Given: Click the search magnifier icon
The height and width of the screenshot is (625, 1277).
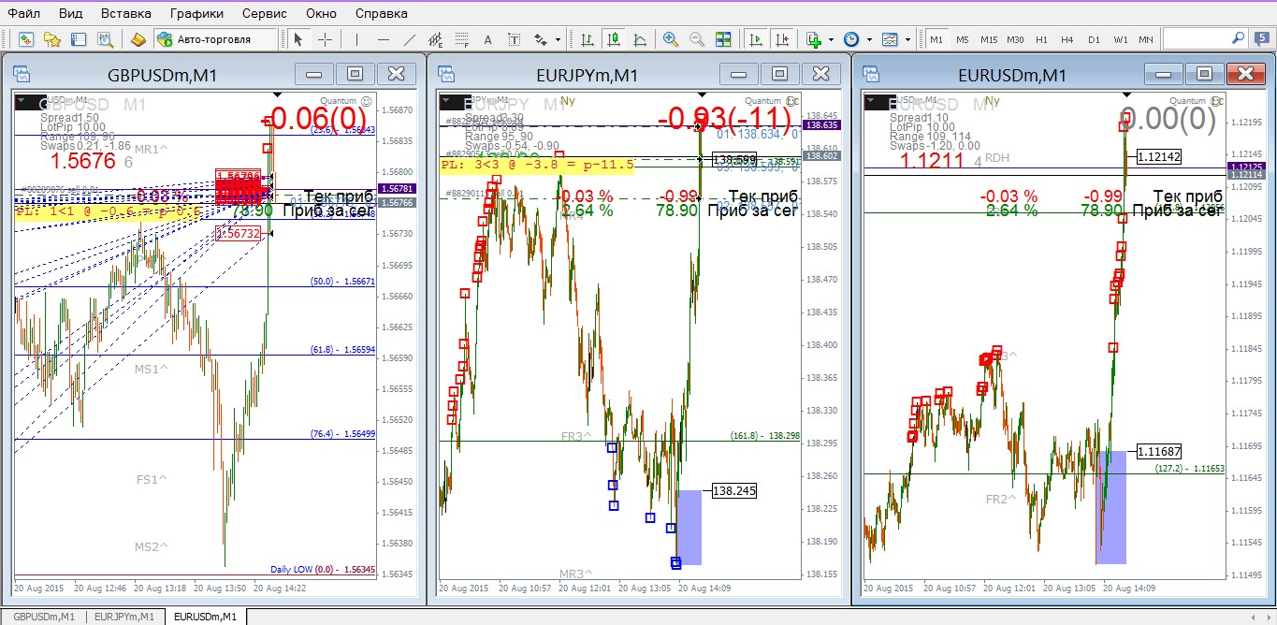Looking at the screenshot, I should point(1237,38).
